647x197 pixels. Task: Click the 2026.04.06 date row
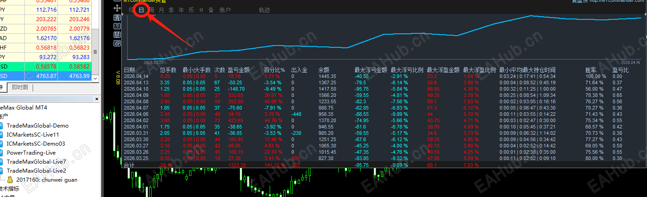136,115
